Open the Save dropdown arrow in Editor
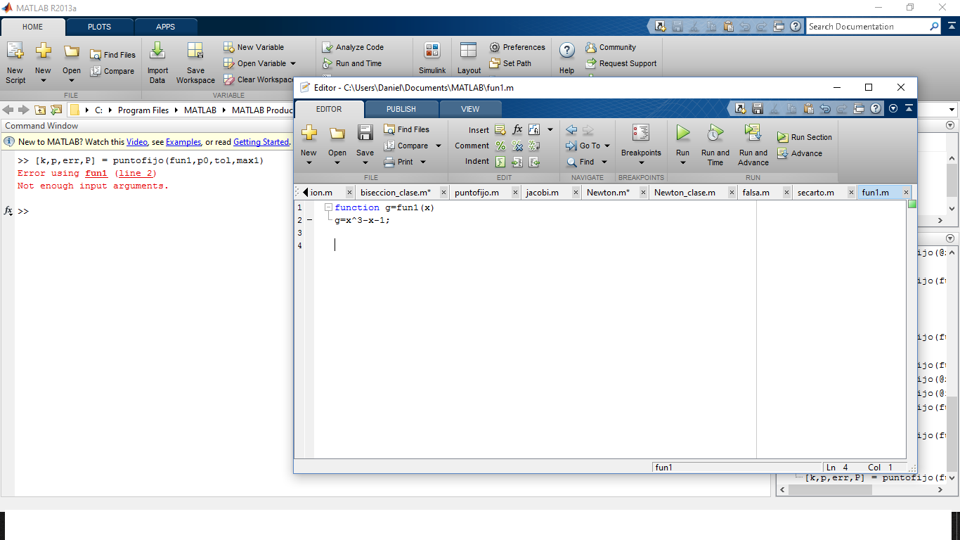 (365, 162)
